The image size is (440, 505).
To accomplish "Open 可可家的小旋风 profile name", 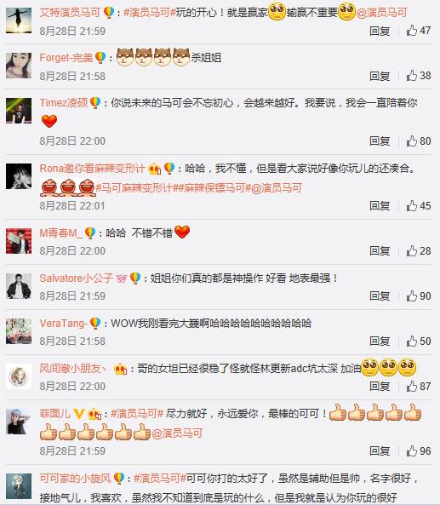I will point(75,479).
